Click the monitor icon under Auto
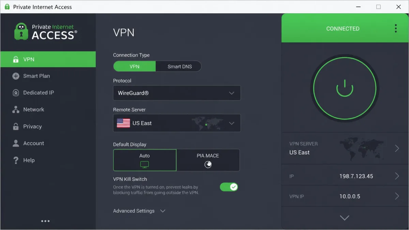 click(x=145, y=165)
